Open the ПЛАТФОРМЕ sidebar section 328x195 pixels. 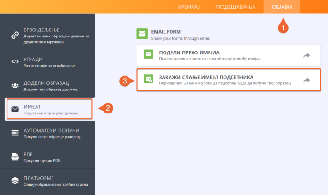tap(47, 181)
